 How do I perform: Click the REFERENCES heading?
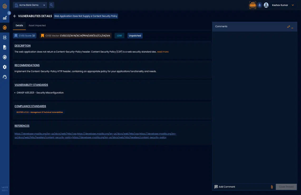[x=22, y=126]
